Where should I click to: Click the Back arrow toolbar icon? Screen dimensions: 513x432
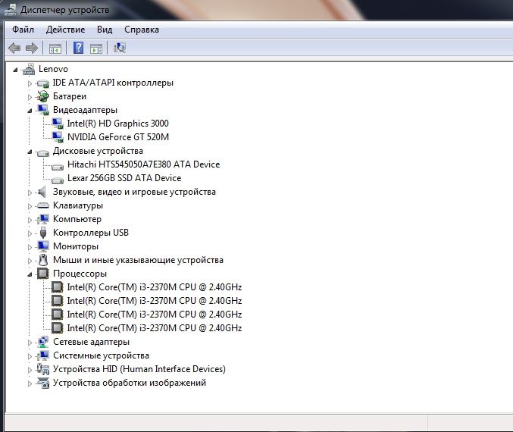pyautogui.click(x=14, y=49)
